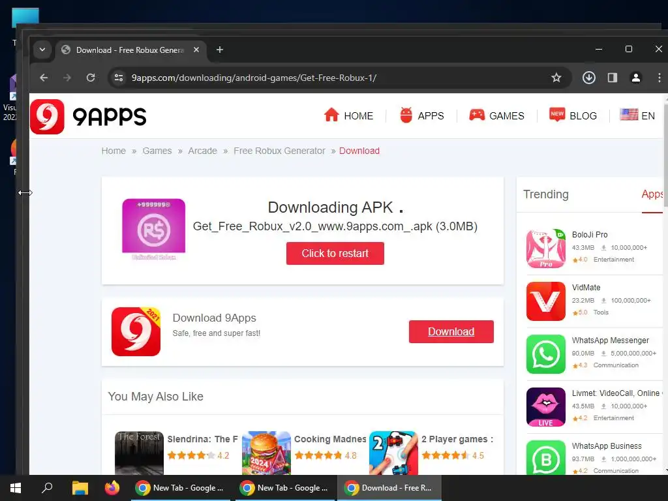Close the Free Robux Generator tab
The width and height of the screenshot is (668, 501).
pos(196,50)
